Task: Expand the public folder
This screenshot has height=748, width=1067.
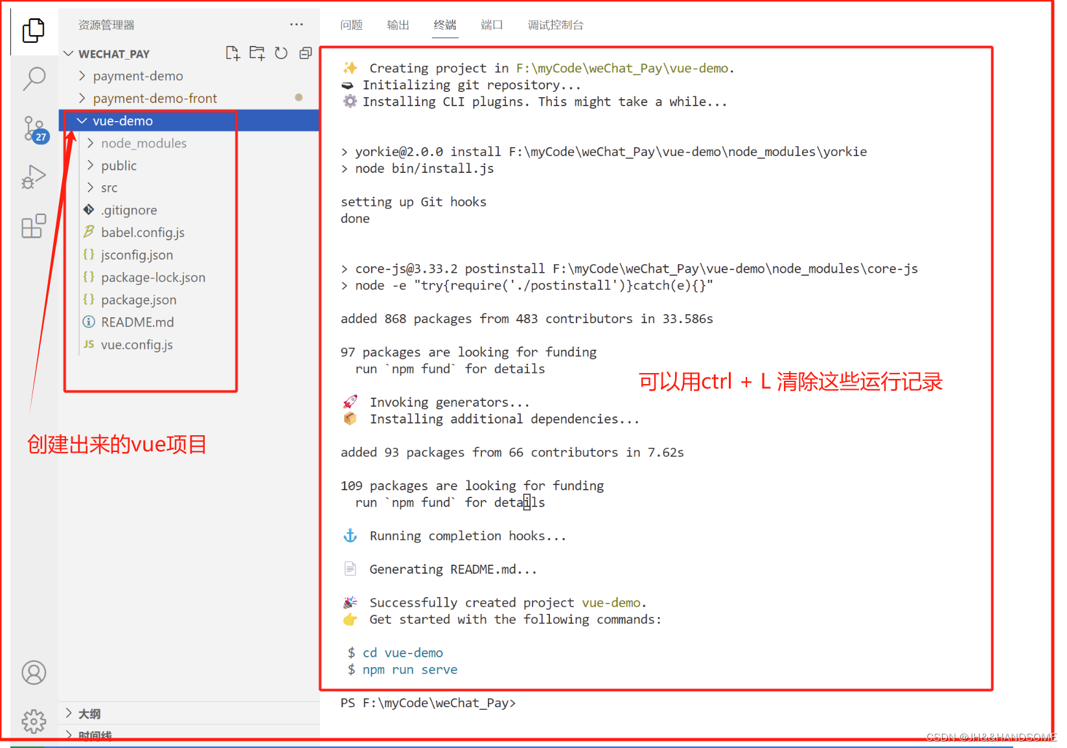Action: (x=90, y=165)
